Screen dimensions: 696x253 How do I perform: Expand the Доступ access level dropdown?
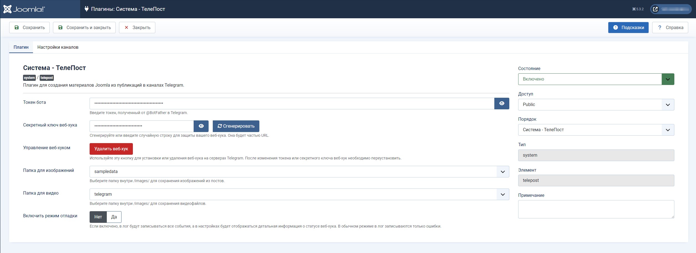point(596,105)
